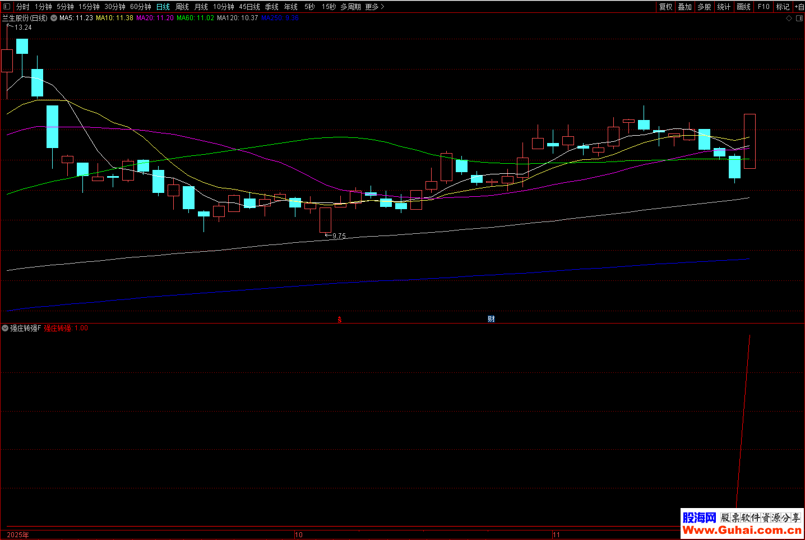Expand the 兰生股份 main chart indicator dropdown

point(54,18)
